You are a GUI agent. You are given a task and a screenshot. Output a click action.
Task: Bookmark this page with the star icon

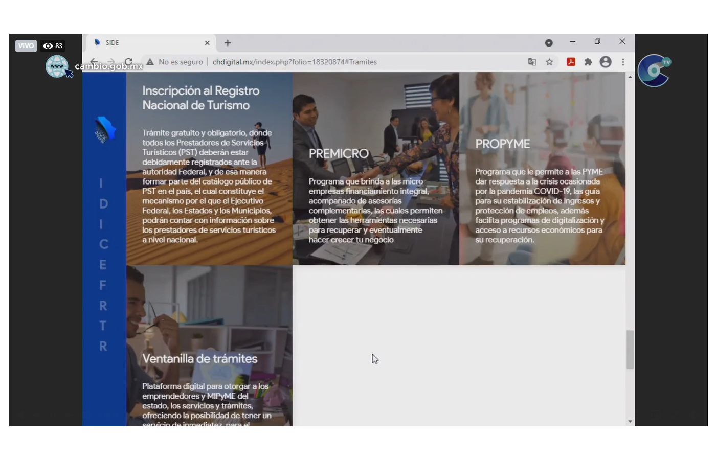(549, 62)
